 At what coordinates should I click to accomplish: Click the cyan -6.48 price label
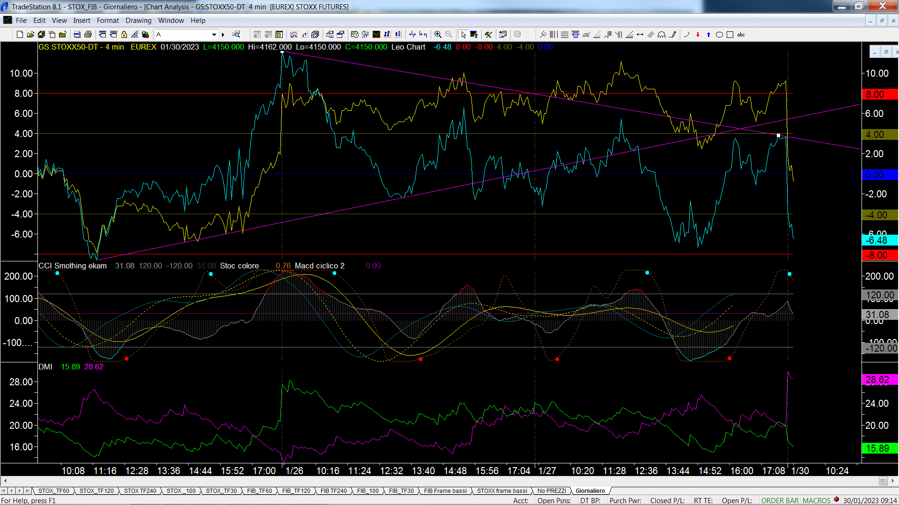click(880, 240)
